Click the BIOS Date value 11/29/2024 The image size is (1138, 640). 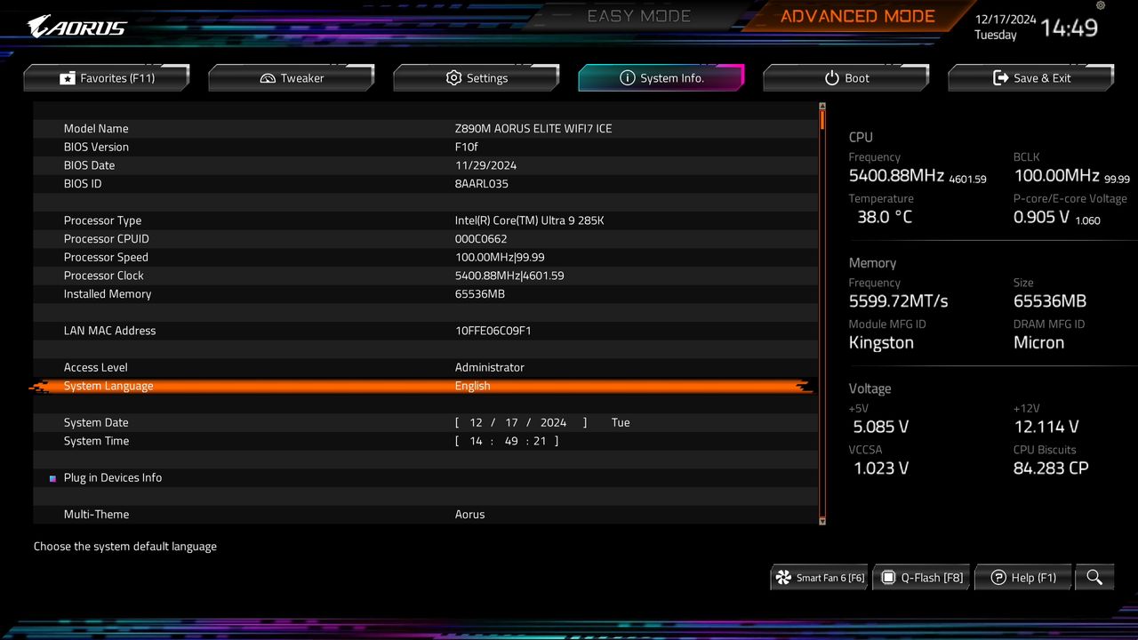pyautogui.click(x=485, y=165)
